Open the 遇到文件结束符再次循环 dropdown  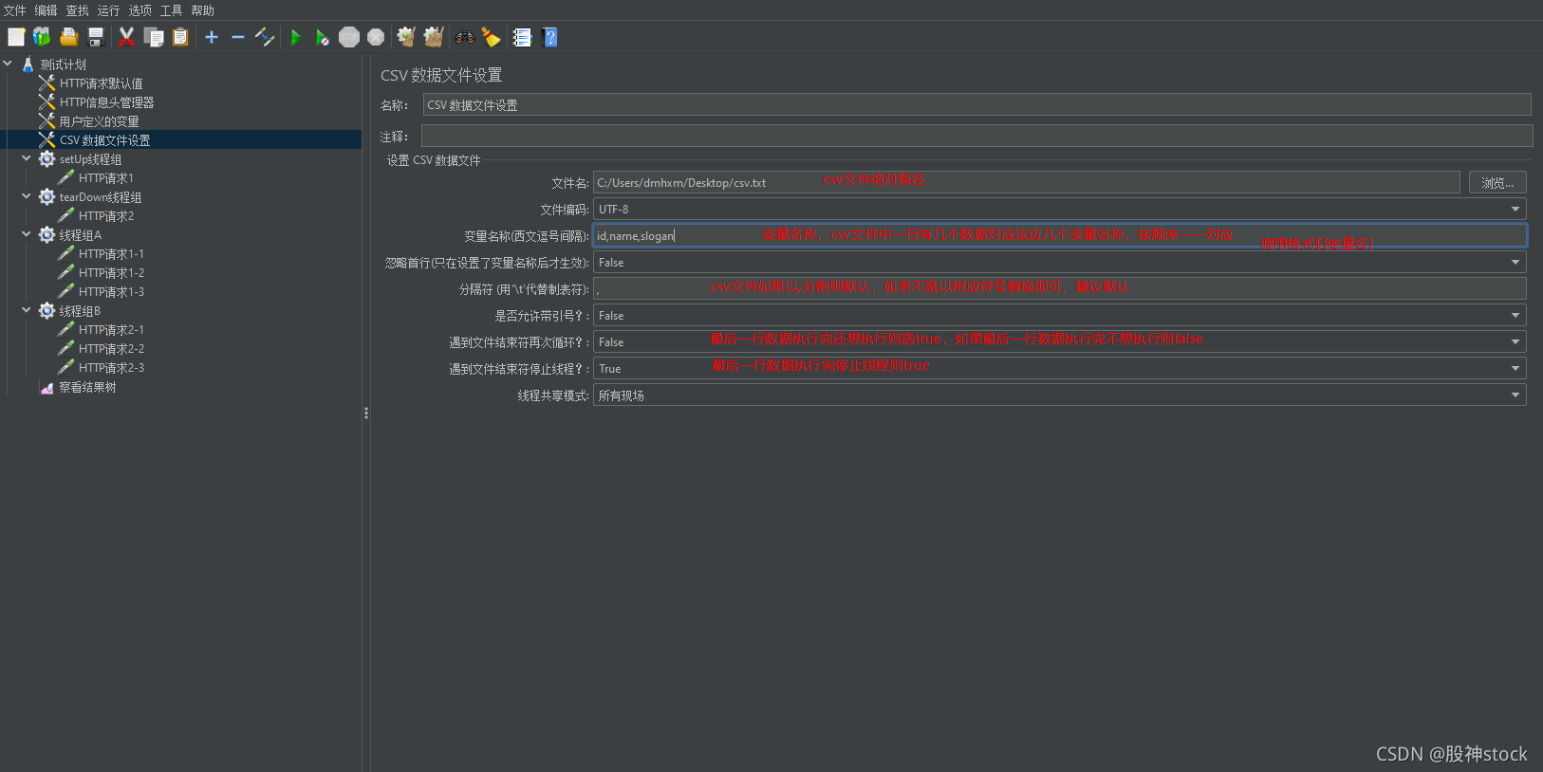pyautogui.click(x=1059, y=341)
